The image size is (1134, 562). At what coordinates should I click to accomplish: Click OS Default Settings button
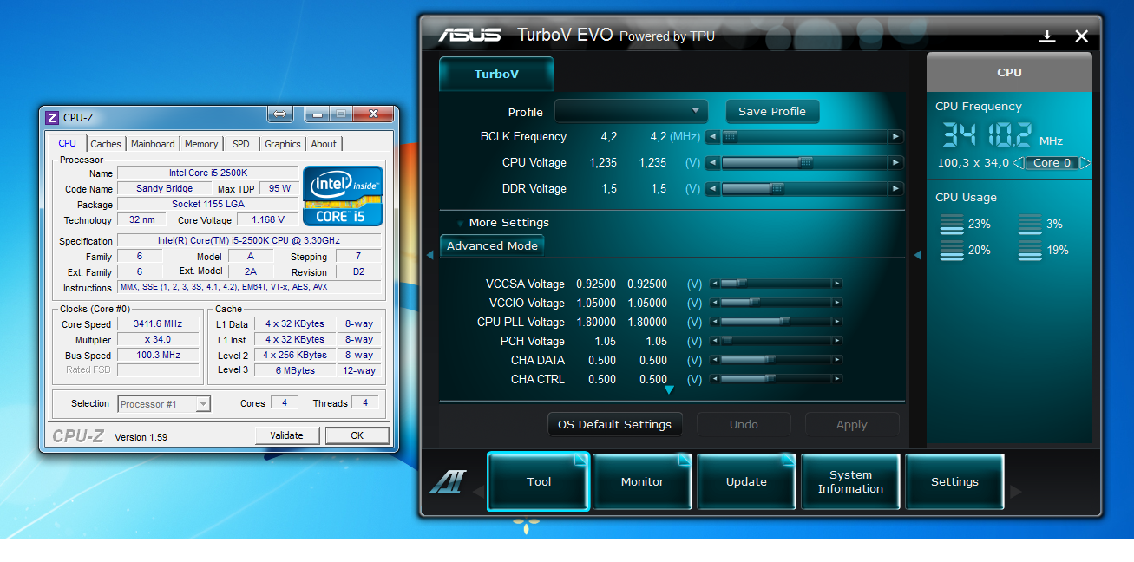click(614, 424)
